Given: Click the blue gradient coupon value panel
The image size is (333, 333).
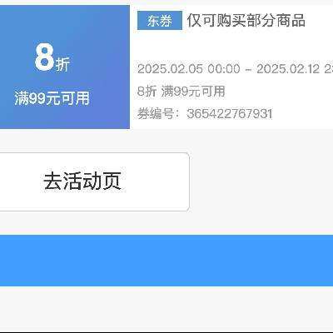Looking at the screenshot, I should pyautogui.click(x=65, y=67).
